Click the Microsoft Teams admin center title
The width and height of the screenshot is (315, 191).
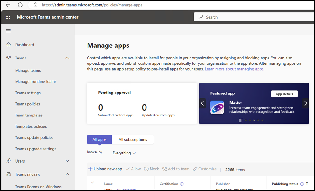click(x=47, y=17)
